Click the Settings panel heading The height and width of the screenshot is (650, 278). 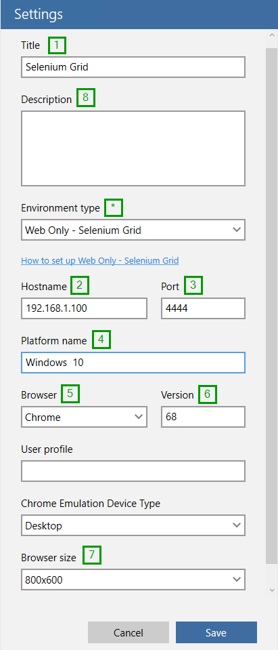tap(39, 14)
